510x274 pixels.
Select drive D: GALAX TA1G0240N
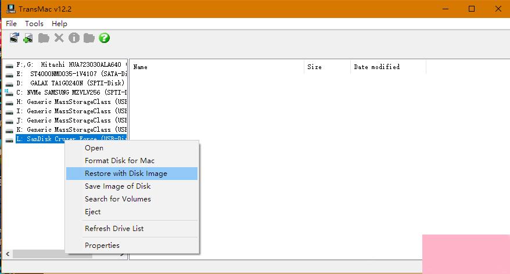(x=70, y=83)
